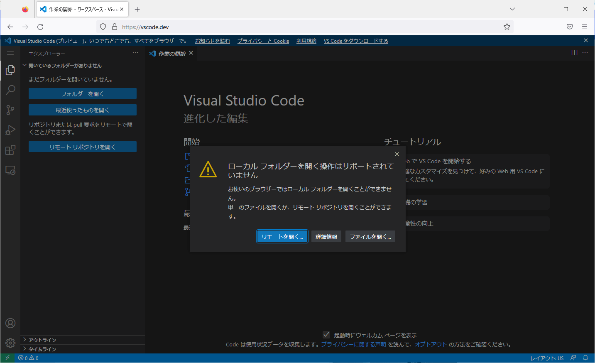Click リモート リポジトリを開く button
This screenshot has height=363, width=595.
[x=83, y=147]
